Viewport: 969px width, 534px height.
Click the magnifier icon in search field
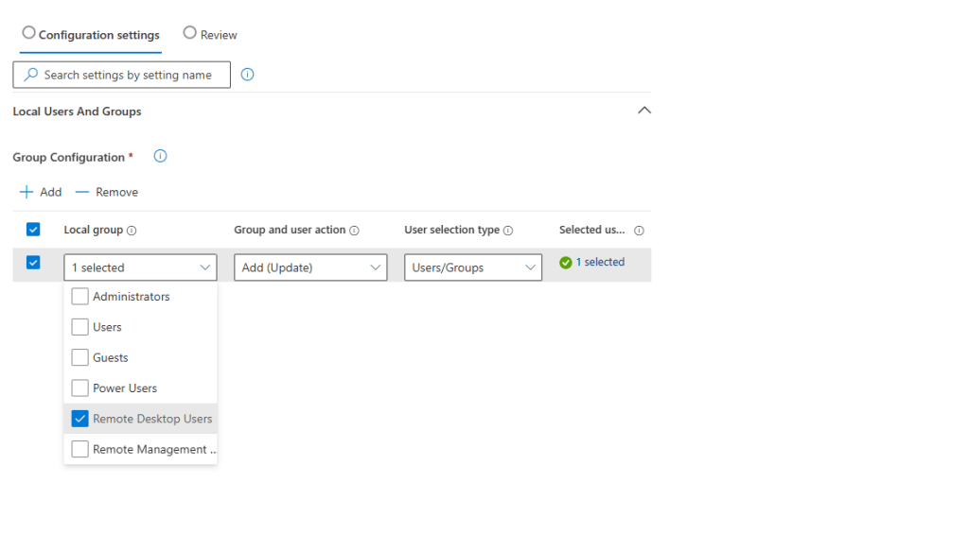click(x=31, y=75)
